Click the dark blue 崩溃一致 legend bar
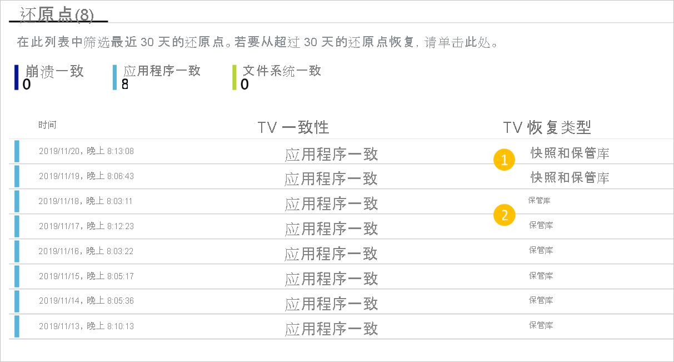The image size is (674, 362). 17,77
